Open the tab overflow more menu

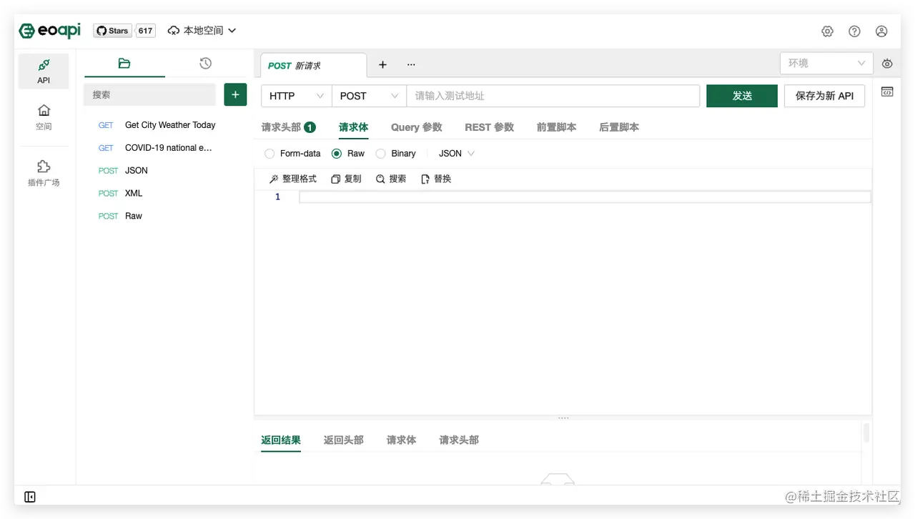pyautogui.click(x=411, y=64)
